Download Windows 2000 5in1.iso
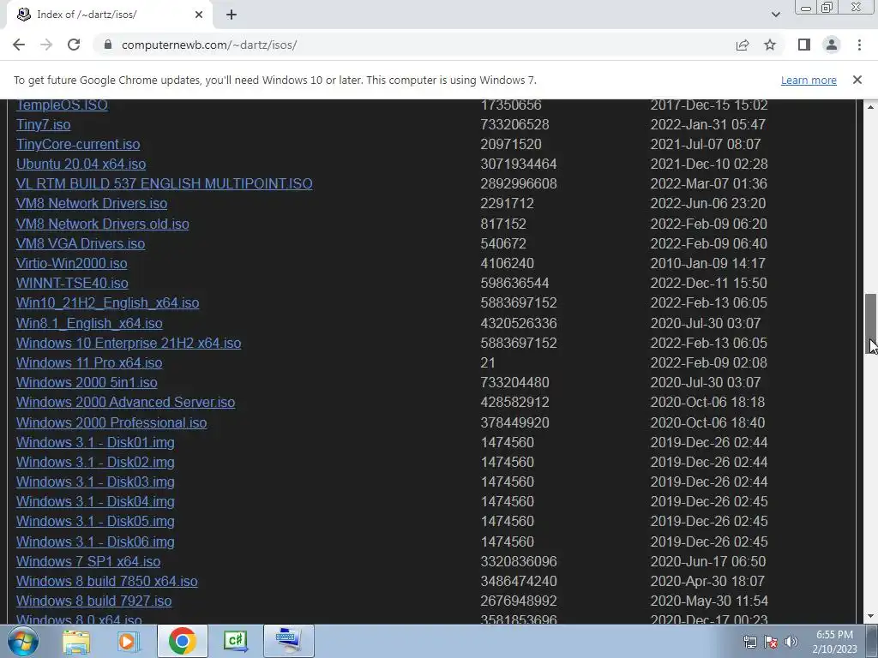This screenshot has width=878, height=658. pos(87,382)
